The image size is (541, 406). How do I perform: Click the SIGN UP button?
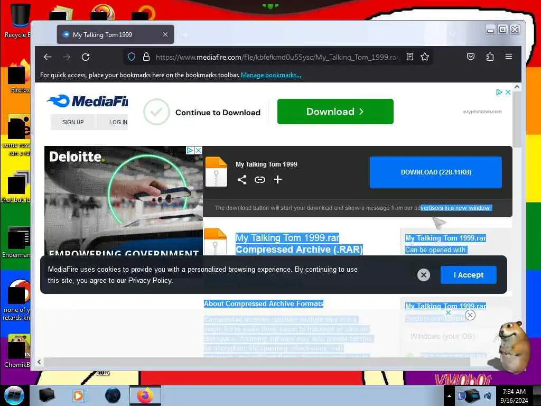(73, 122)
